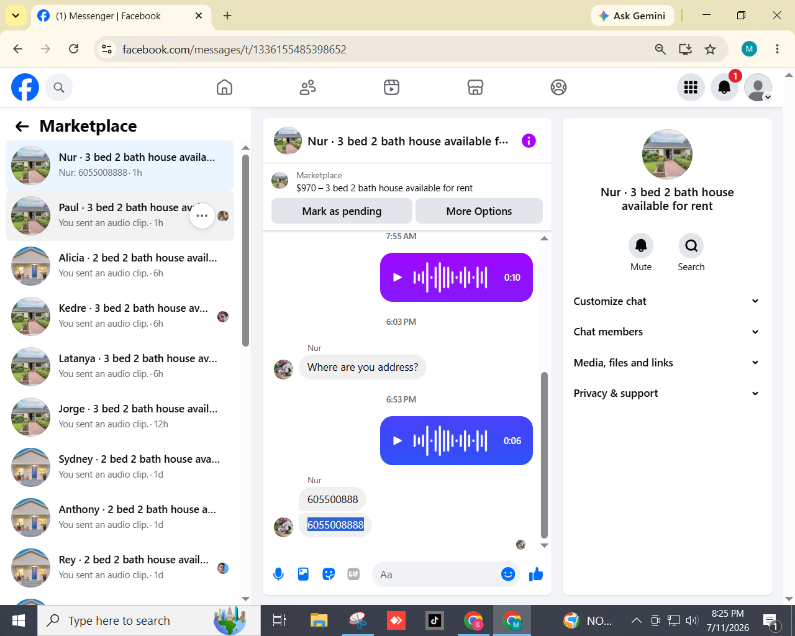Open the Friends icon in top navigation
795x636 pixels.
coord(307,88)
